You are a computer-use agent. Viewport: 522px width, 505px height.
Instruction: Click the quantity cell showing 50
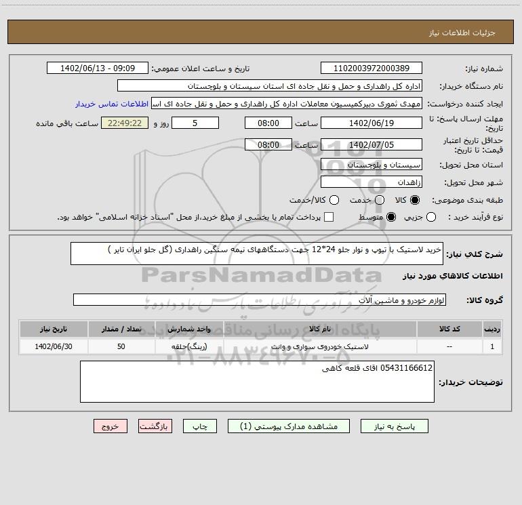[121, 346]
